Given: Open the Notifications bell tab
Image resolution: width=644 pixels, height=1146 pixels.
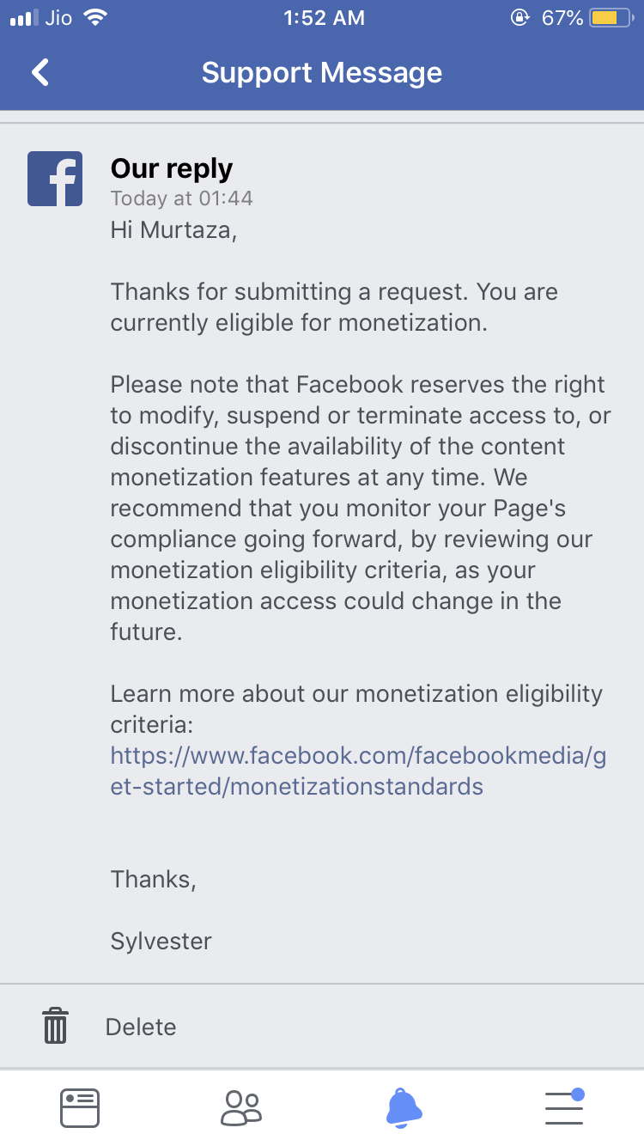Looking at the screenshot, I should click(x=404, y=1107).
